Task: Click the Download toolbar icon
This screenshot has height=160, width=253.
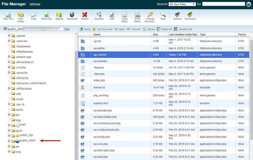Action: 72,15
